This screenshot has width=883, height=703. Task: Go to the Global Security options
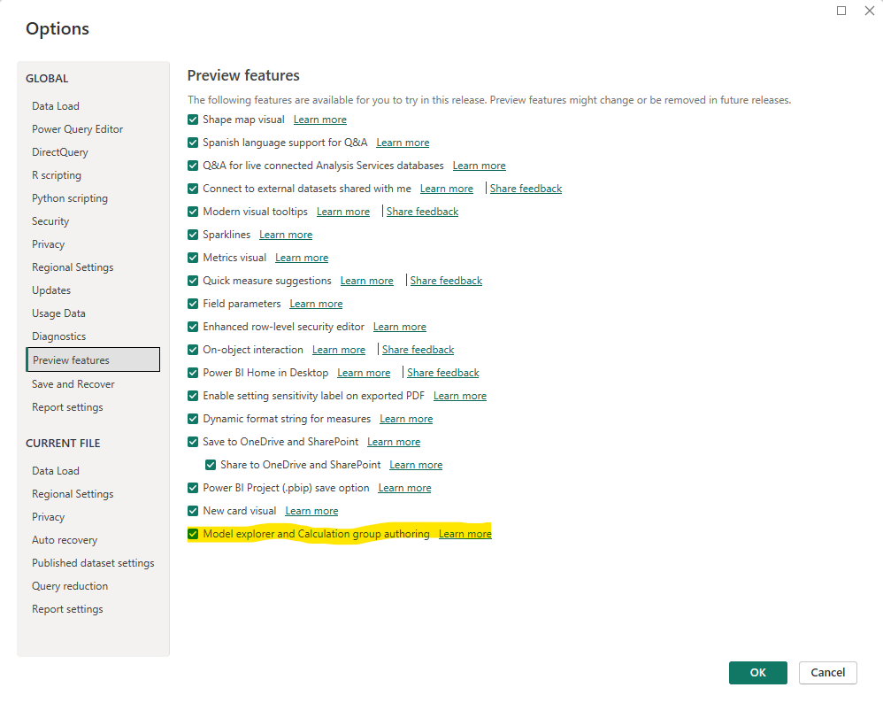(x=50, y=221)
